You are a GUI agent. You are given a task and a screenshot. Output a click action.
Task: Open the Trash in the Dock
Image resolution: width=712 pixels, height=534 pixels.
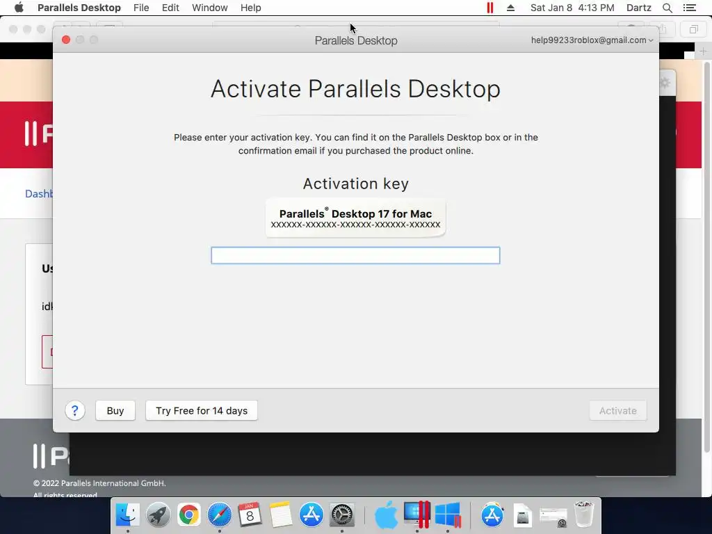click(584, 515)
